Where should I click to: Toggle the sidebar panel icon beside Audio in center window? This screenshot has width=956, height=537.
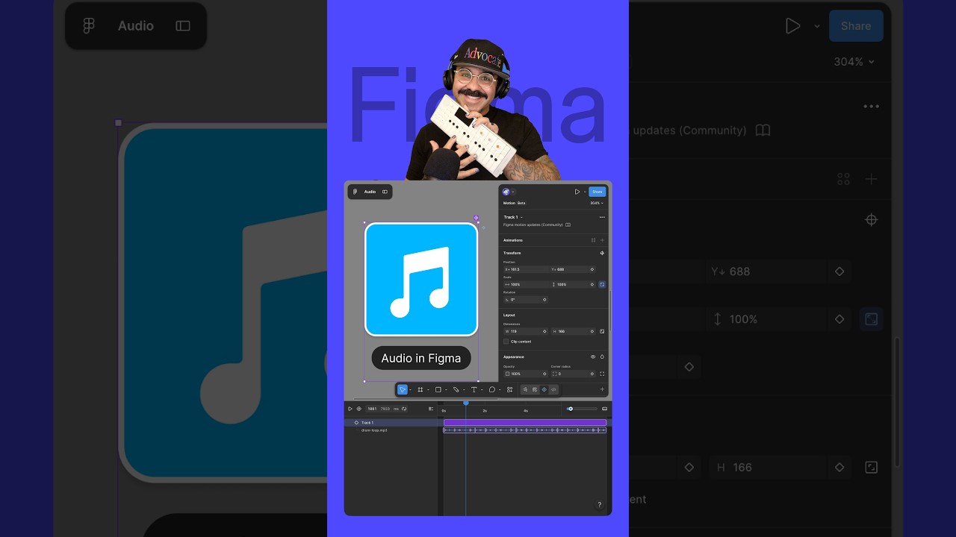coord(385,192)
